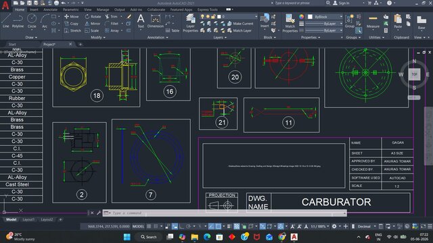Click Match Layer button
Screen dimensions: 433x243
[x=240, y=30]
